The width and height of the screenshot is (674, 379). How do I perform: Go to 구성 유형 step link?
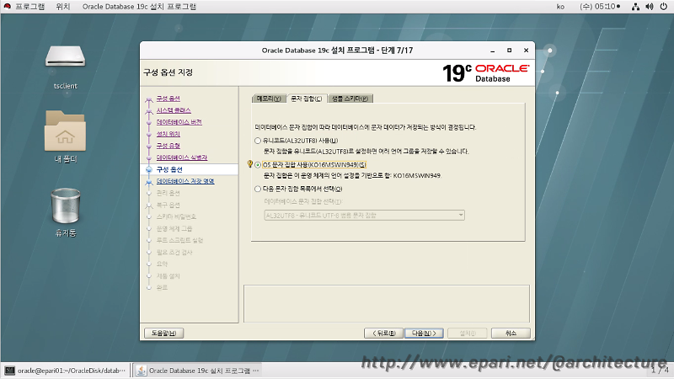tap(168, 146)
